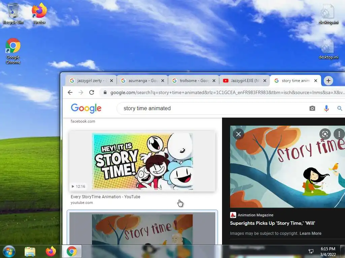Image resolution: width=345 pixels, height=258 pixels.
Task: Open a new Chrome tab
Action: click(x=328, y=81)
